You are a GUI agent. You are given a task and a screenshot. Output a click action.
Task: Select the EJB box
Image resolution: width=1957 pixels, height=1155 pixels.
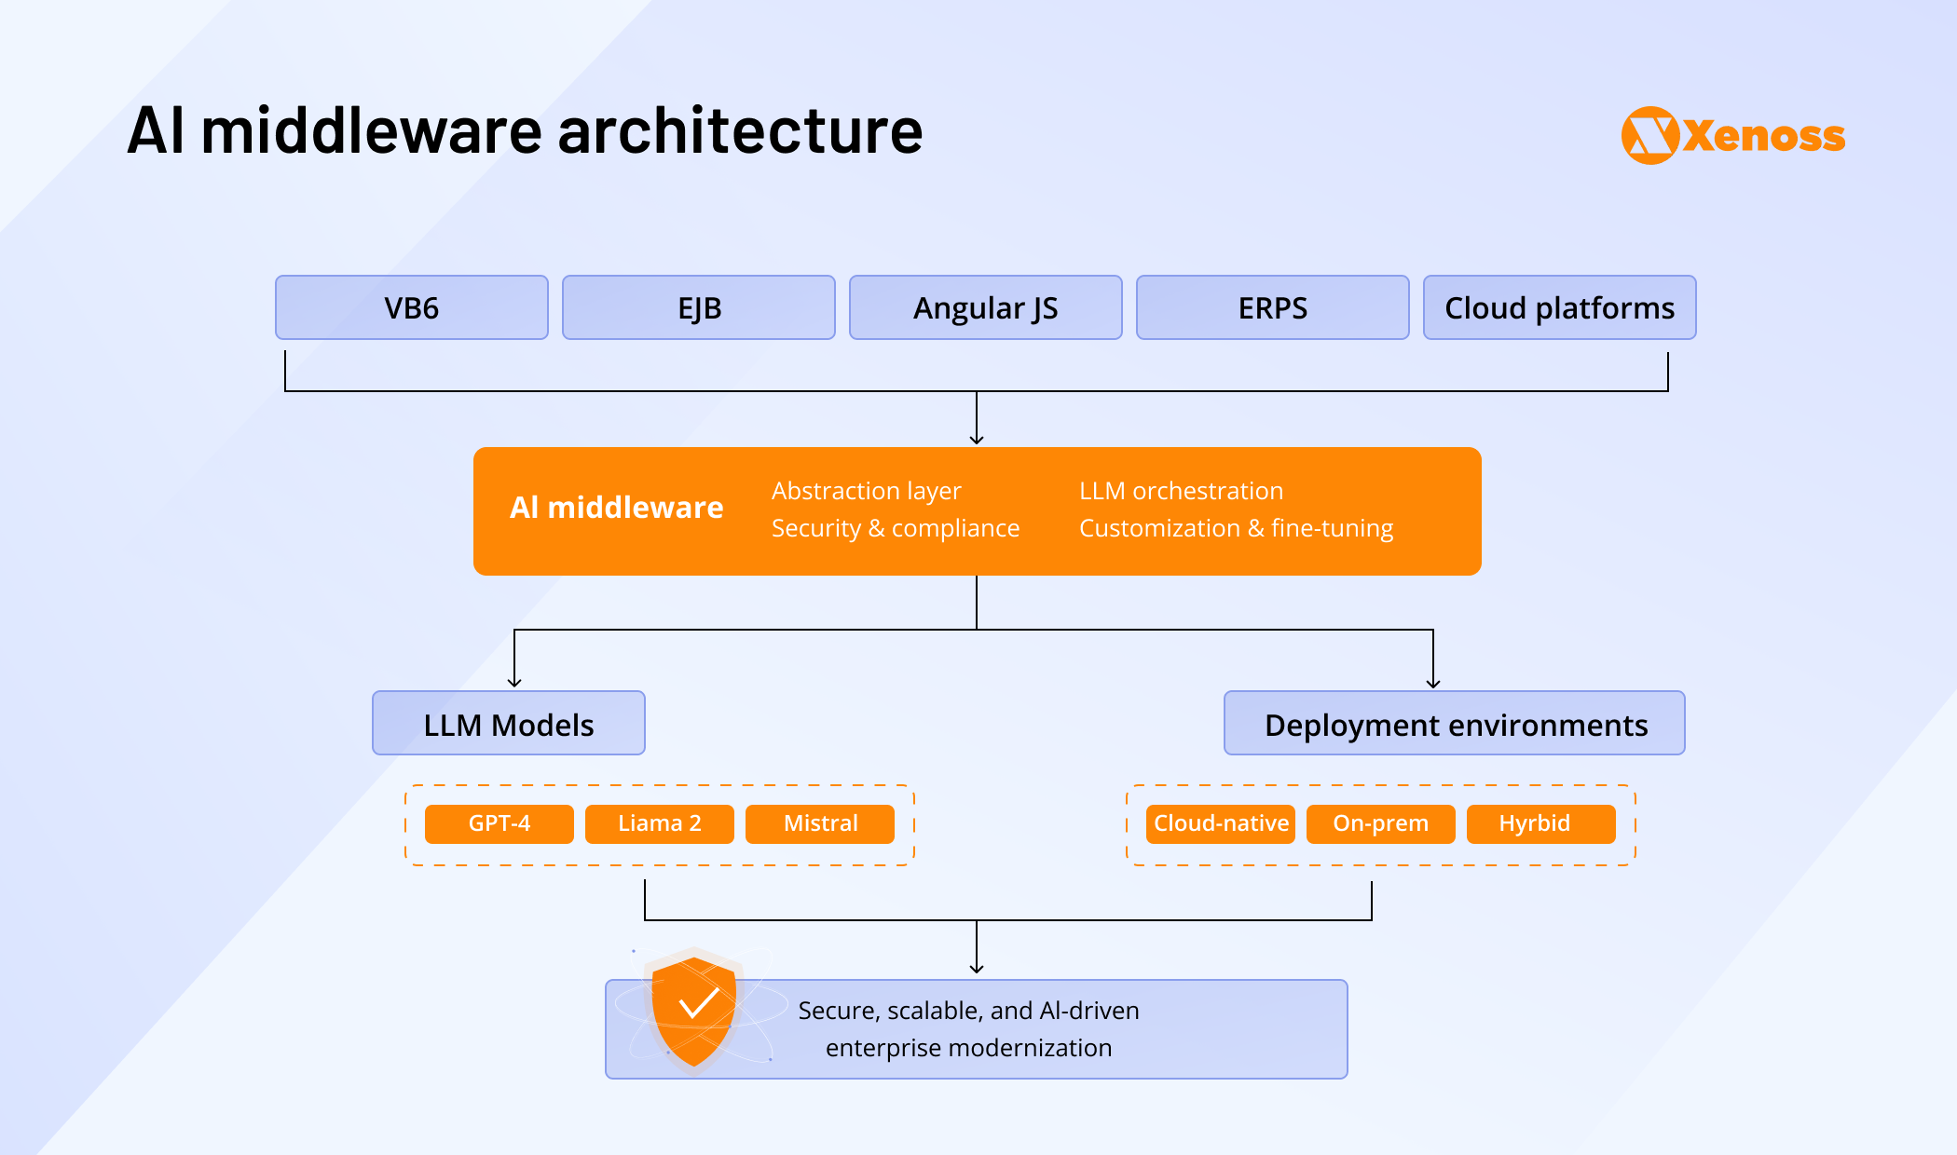(699, 307)
